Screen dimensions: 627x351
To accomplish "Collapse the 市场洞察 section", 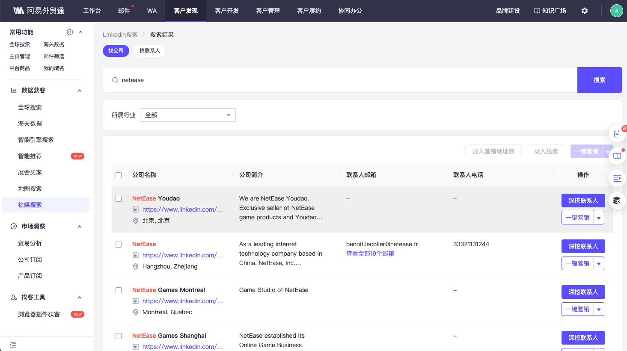I will [x=80, y=226].
